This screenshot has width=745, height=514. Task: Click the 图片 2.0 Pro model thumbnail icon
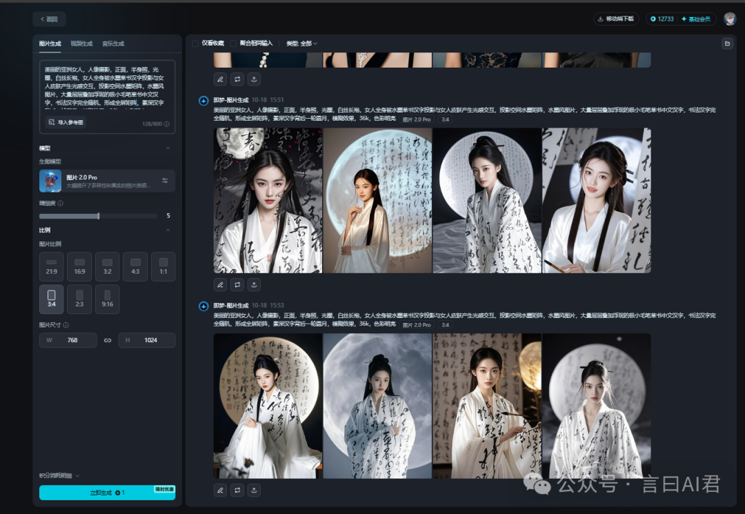tap(50, 181)
